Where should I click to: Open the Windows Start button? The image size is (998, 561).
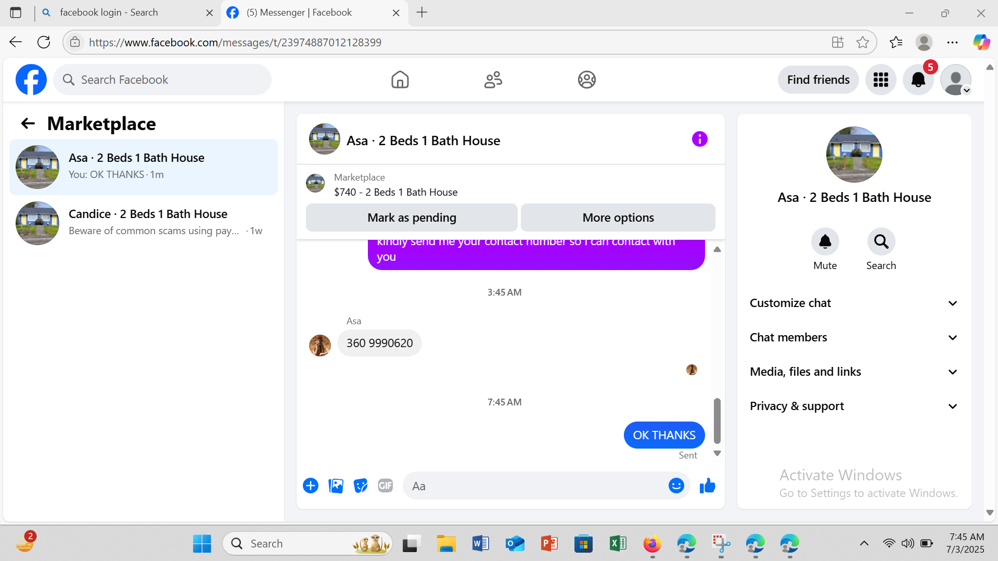tap(202, 544)
